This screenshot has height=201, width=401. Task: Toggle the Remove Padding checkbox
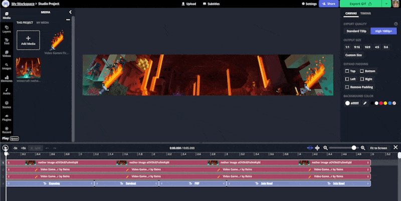pos(347,87)
